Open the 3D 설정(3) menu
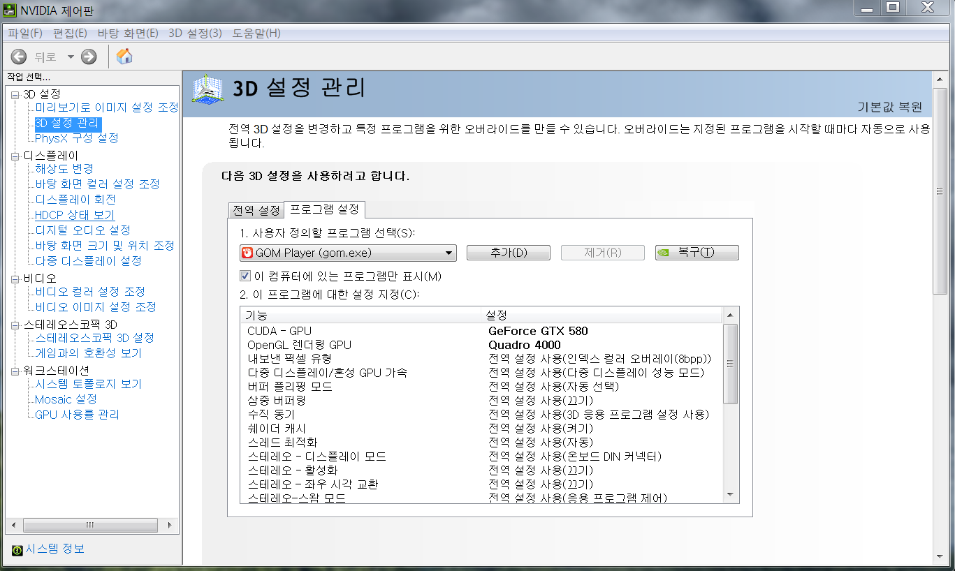 (x=195, y=34)
